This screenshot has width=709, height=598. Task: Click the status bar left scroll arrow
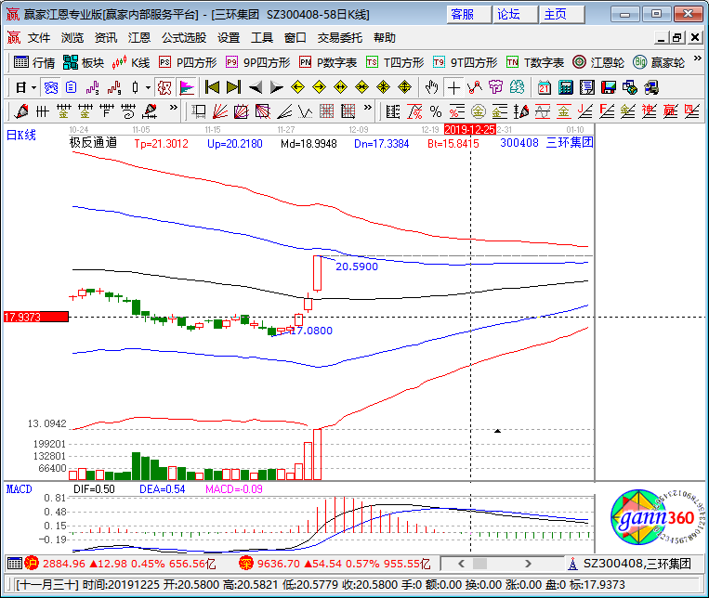point(461,564)
